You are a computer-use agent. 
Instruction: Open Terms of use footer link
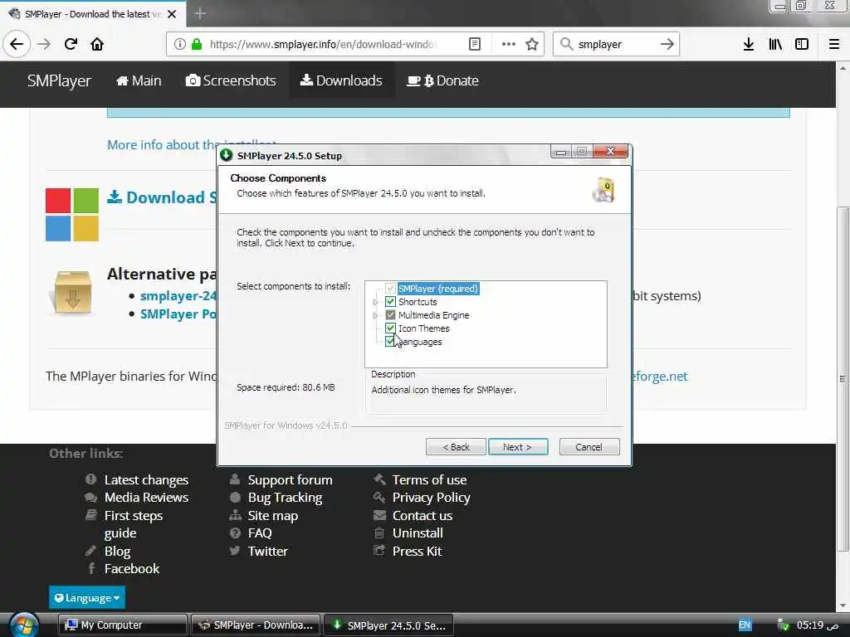point(429,480)
